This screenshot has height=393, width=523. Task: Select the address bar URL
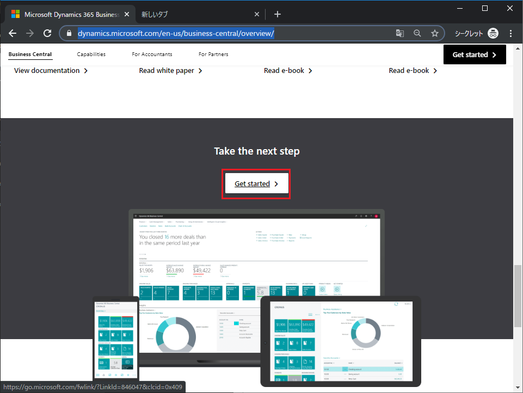tap(176, 33)
